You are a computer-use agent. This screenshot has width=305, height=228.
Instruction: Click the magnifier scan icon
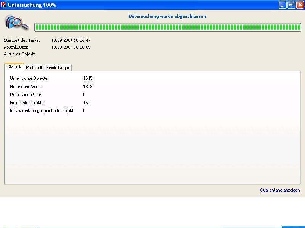17,22
